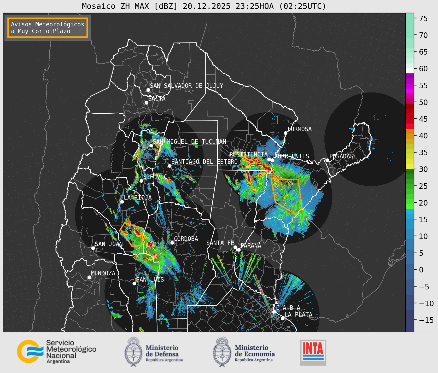This screenshot has width=438, height=373.
Task: Click the Formosa city marker dot
Action: [285, 133]
